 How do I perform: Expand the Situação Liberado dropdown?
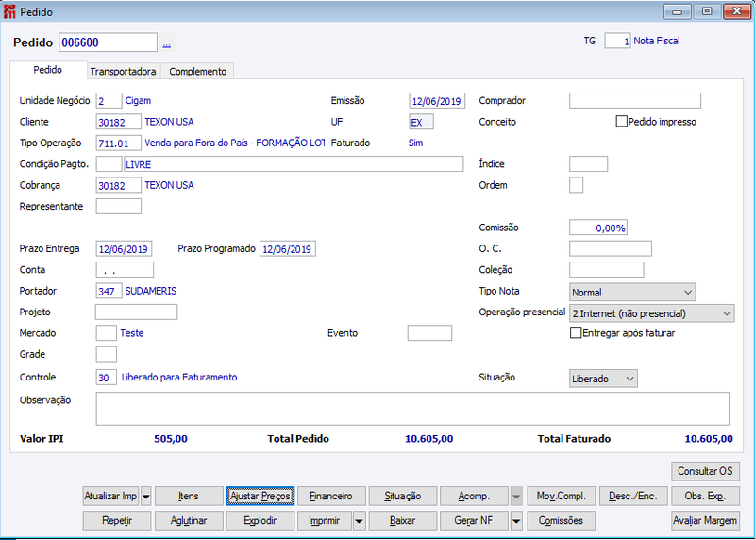tap(603, 379)
